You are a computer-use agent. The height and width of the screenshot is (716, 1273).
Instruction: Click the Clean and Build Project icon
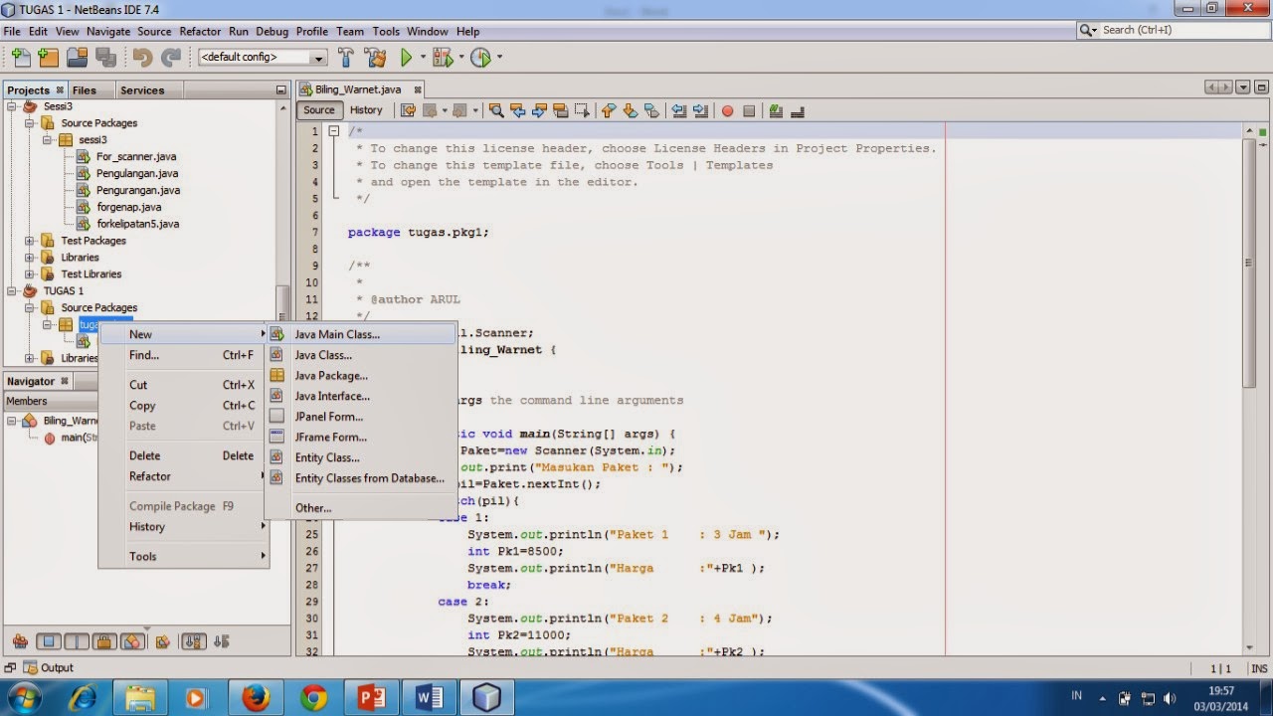375,58
